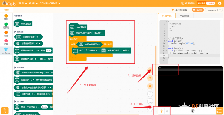The height and width of the screenshot is (115, 224).
Task: Click the Uno 主程序 hat block on canvas
Action: 78,26
